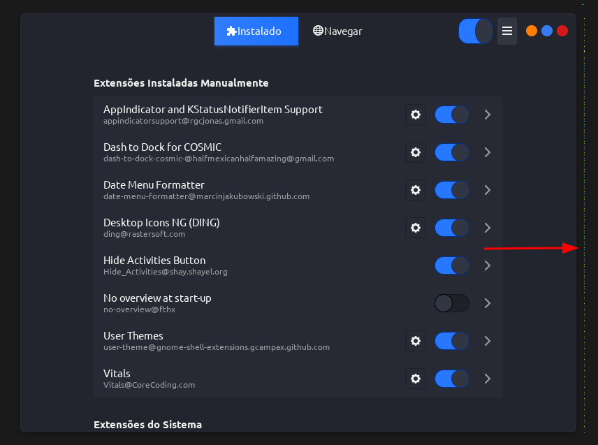Disable the Hide Activities Button extension
This screenshot has height=445, width=598.
451,265
